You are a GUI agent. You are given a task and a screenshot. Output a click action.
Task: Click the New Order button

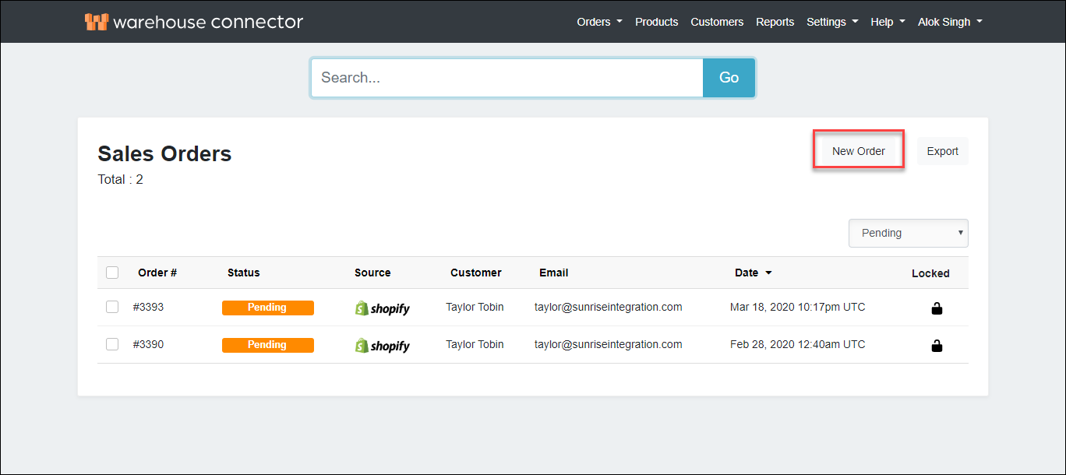pos(858,151)
